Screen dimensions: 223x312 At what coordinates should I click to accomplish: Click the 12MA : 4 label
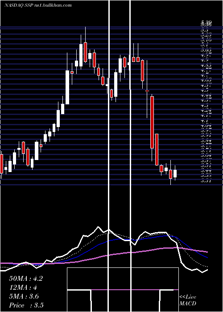23,287
